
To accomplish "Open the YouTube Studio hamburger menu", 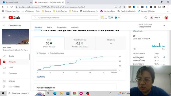I will pyautogui.click(x=4, y=18).
